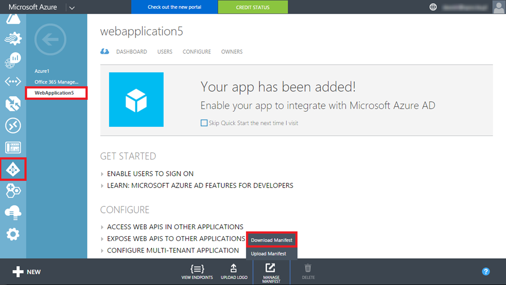
Task: Choose Upload Manifest from the popup menu
Action: point(268,253)
